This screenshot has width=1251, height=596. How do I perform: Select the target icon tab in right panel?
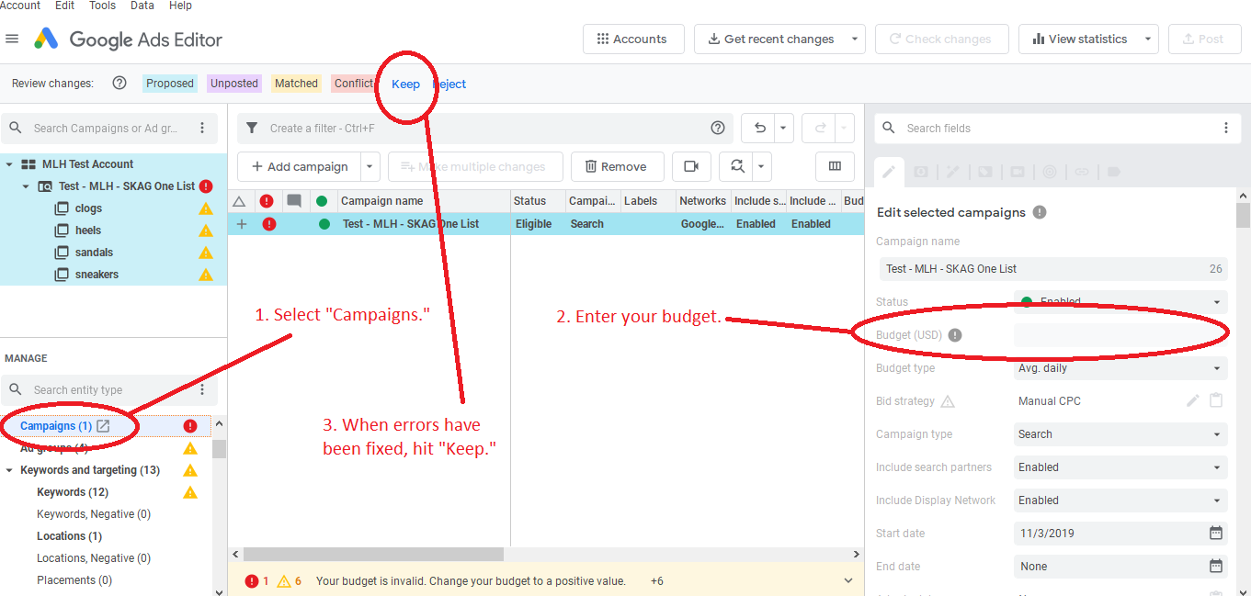coord(1050,171)
